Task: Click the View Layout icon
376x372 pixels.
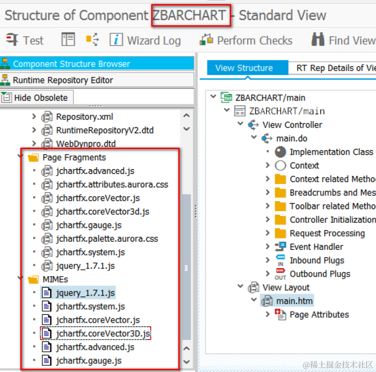Action: (253, 287)
